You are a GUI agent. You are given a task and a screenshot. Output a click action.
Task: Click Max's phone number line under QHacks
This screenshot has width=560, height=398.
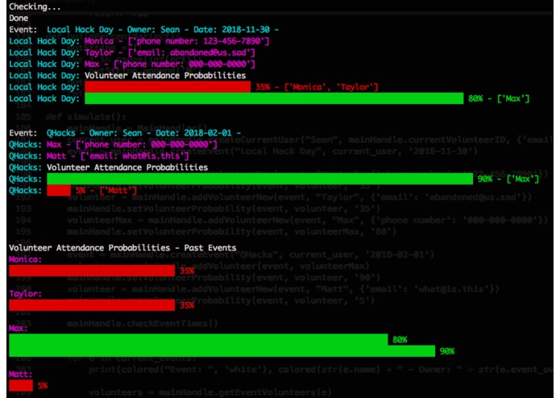pyautogui.click(x=114, y=144)
